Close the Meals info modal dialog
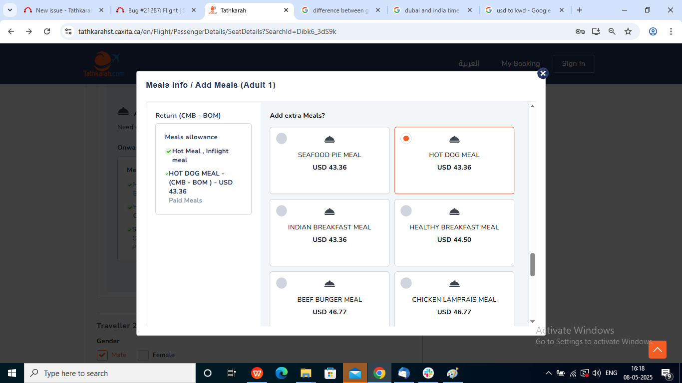This screenshot has width=682, height=383. [x=543, y=73]
